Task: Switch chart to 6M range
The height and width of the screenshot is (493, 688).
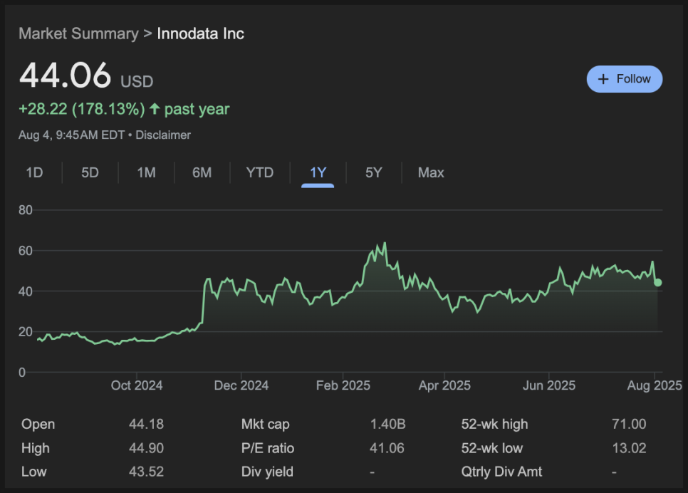Action: pyautogui.click(x=202, y=172)
